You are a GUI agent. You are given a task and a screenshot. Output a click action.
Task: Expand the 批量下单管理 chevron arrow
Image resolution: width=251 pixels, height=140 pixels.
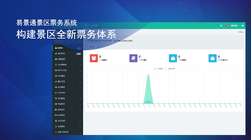[80, 132]
